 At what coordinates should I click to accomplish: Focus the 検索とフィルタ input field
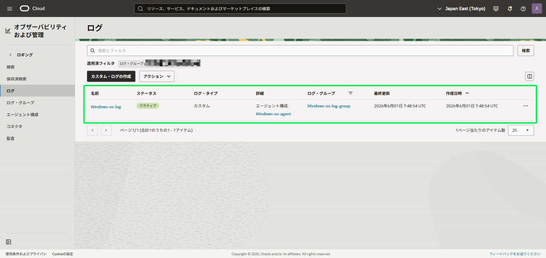(300, 51)
